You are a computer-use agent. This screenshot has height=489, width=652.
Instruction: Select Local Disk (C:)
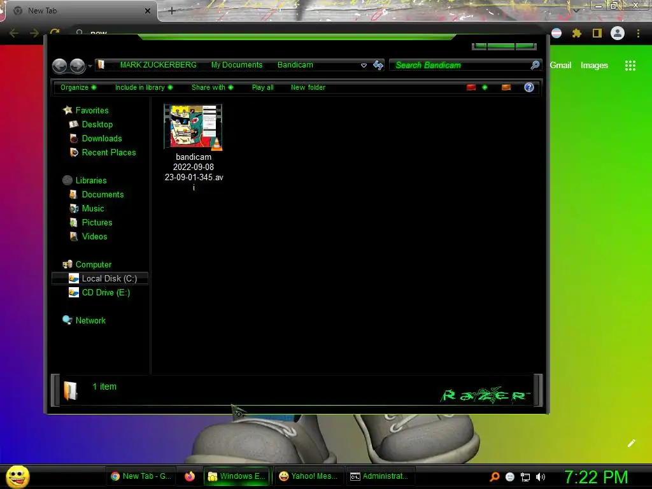pyautogui.click(x=100, y=279)
